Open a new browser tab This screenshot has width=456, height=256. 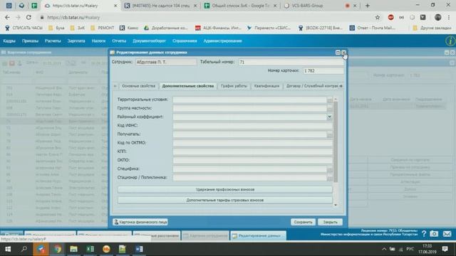[x=368, y=6]
